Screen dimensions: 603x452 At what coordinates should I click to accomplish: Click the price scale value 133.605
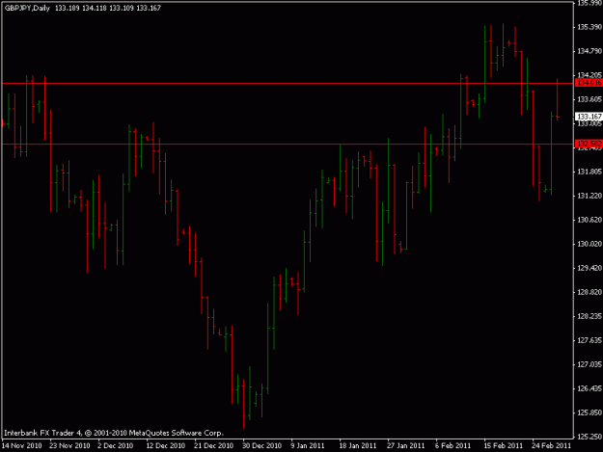tap(589, 99)
